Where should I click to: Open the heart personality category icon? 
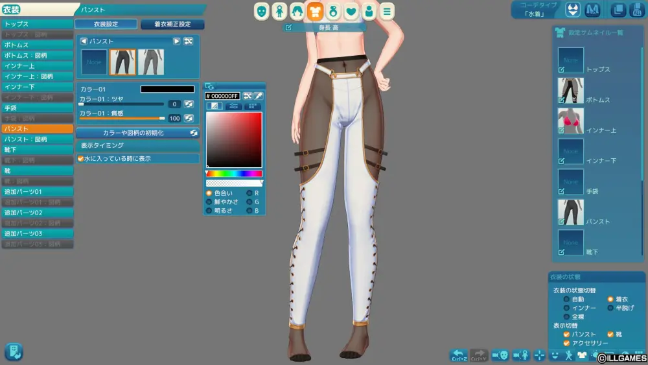[x=351, y=11]
